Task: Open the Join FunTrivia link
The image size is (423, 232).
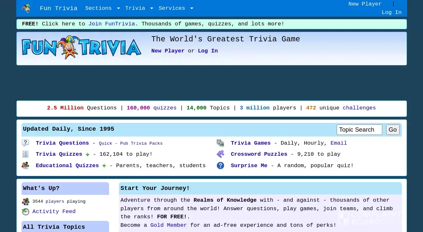Action: tap(112, 24)
